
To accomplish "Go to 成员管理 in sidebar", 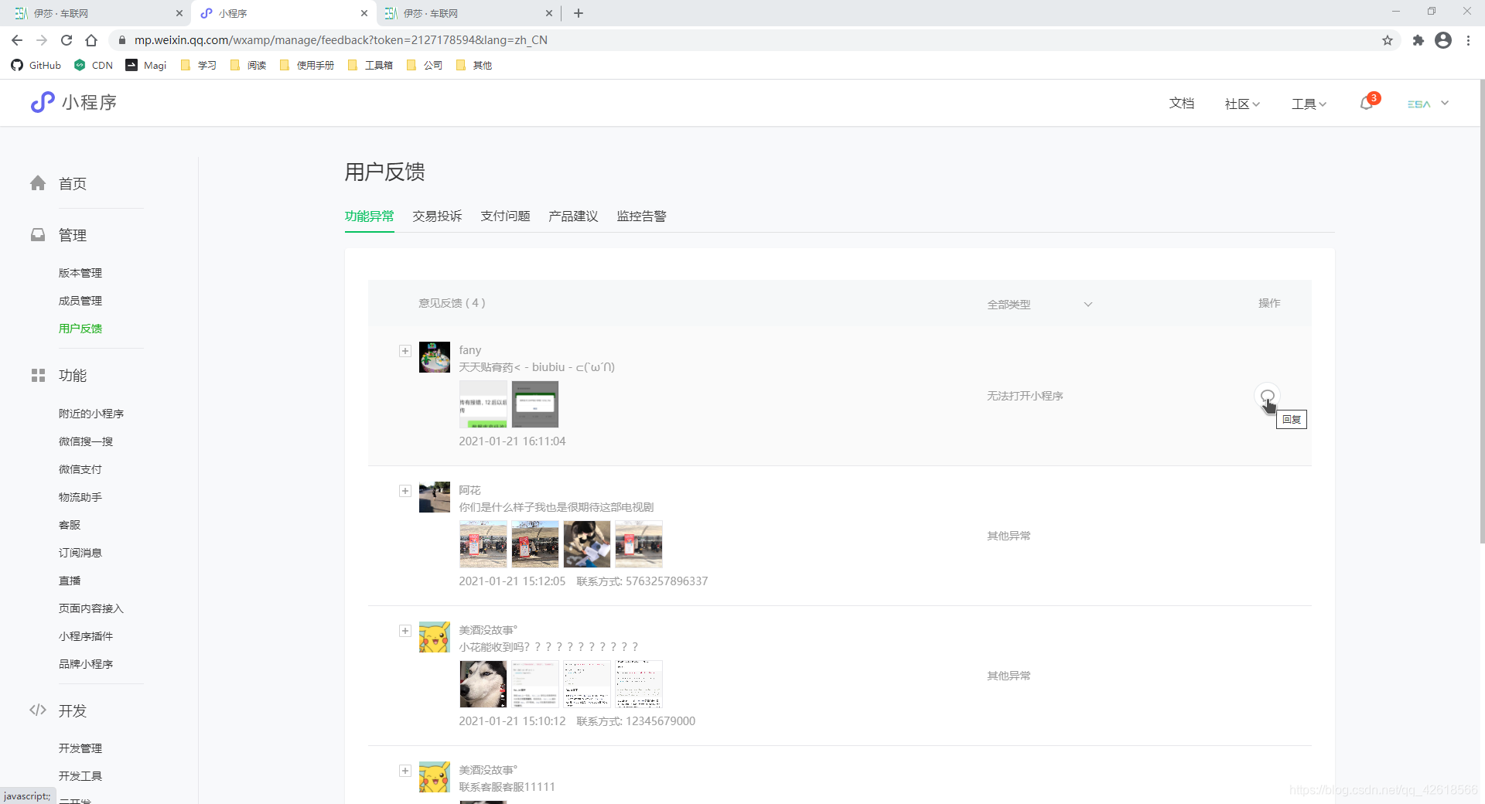I will coord(80,301).
